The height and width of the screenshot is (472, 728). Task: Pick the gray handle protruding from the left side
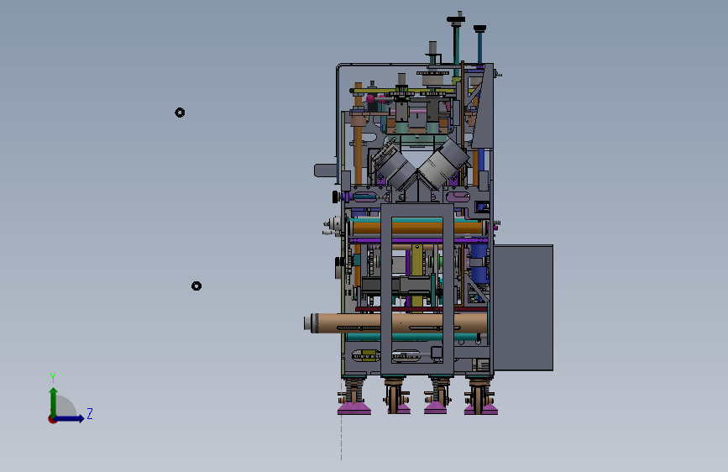tap(326, 170)
